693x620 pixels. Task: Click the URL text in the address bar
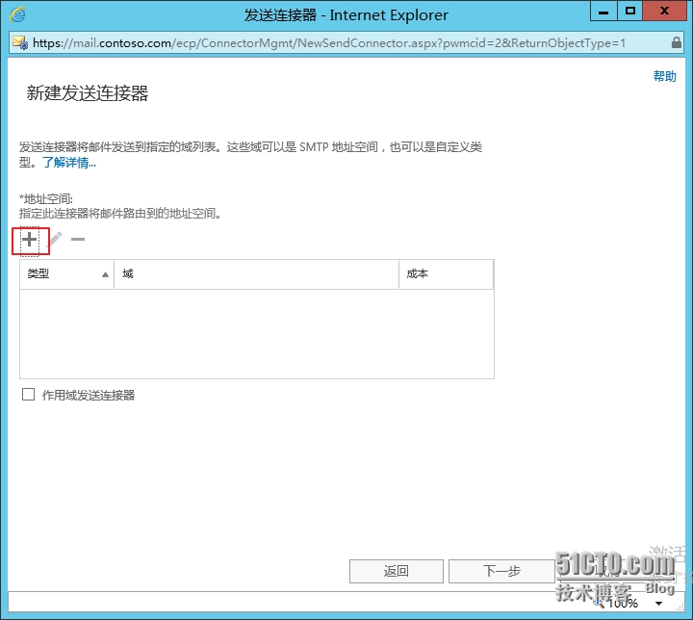[x=327, y=43]
